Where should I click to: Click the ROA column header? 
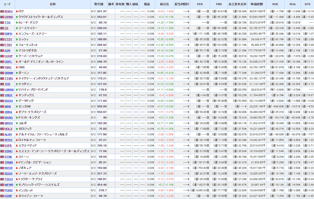click(x=293, y=4)
